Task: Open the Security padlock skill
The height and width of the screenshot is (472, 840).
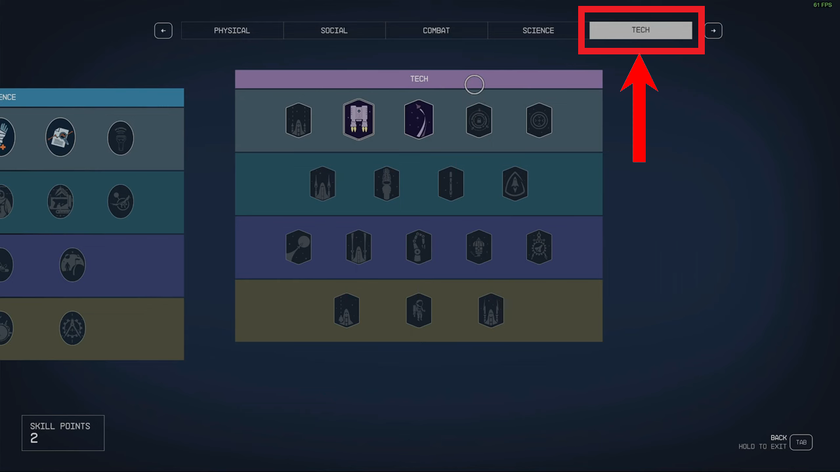Action: pyautogui.click(x=479, y=120)
